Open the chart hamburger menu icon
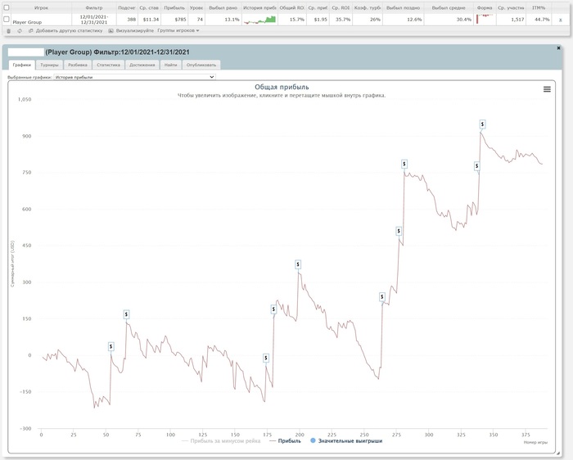The image size is (573, 460). pyautogui.click(x=547, y=89)
